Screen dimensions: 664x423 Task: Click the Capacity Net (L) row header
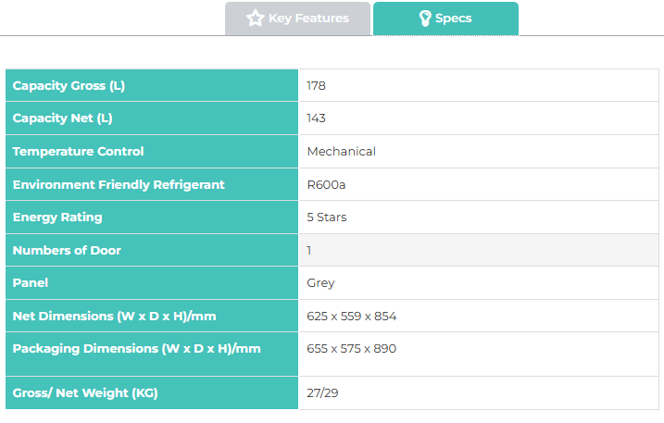[63, 118]
